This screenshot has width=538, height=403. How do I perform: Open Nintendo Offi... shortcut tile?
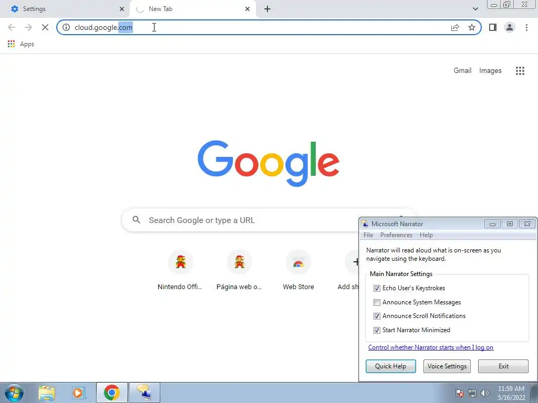tap(180, 271)
